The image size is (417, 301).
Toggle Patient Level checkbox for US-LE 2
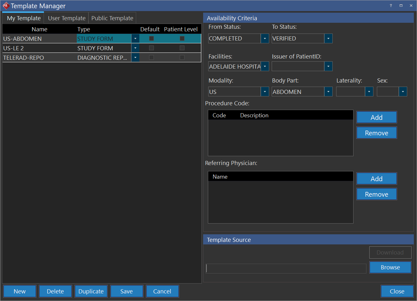point(182,48)
